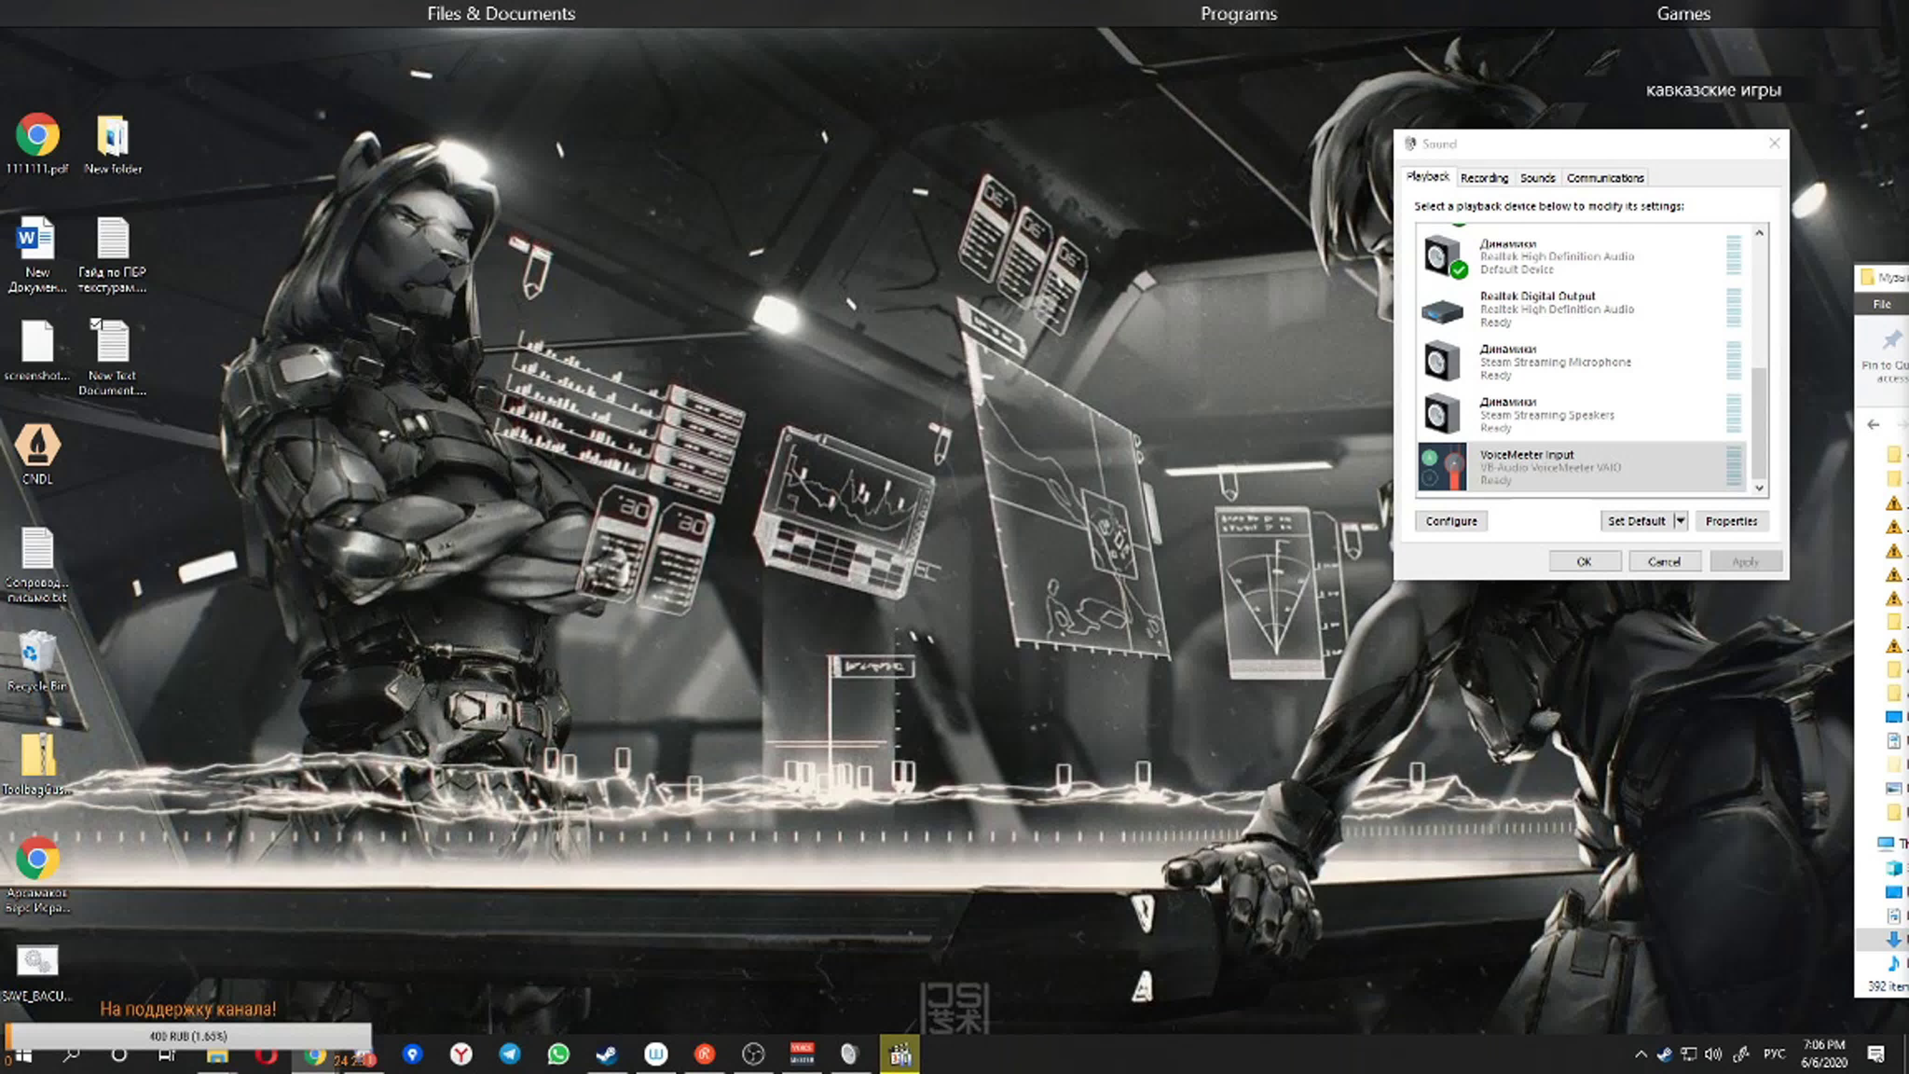The image size is (1909, 1074).
Task: Open Steam from the taskbar
Action: (607, 1054)
